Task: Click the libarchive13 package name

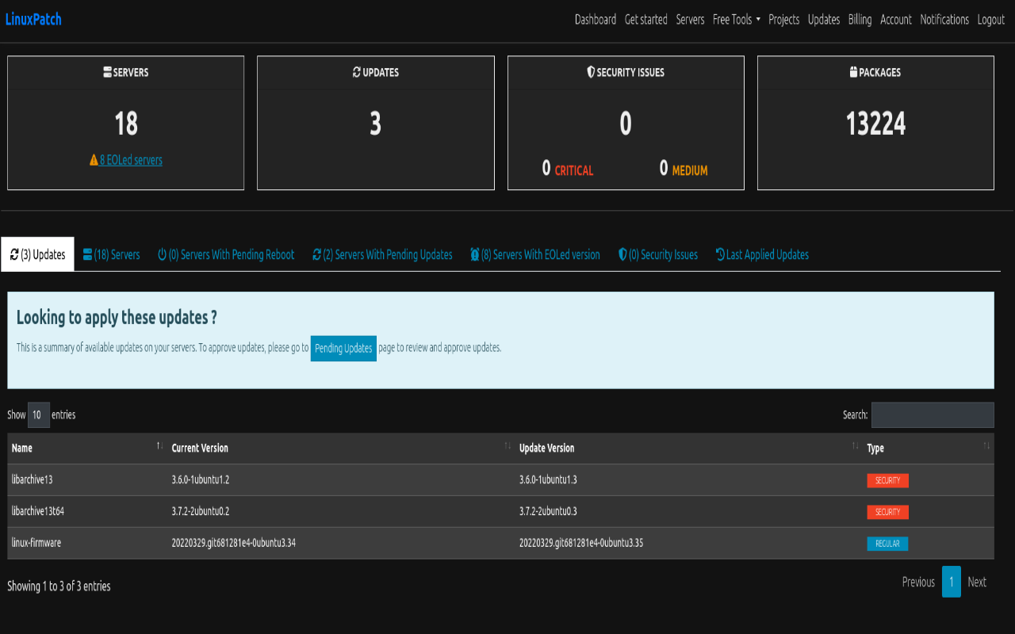Action: coord(32,479)
